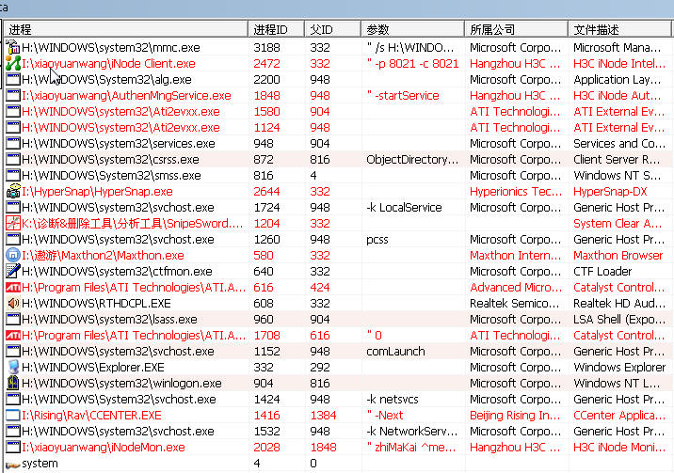
Task: Select I:\xiaoyuanwang\iNode Client.exe path text
Action: pyautogui.click(x=108, y=64)
